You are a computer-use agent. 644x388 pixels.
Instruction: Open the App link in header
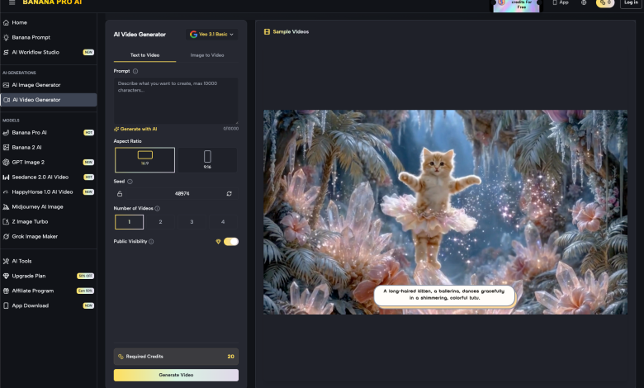pos(561,2)
